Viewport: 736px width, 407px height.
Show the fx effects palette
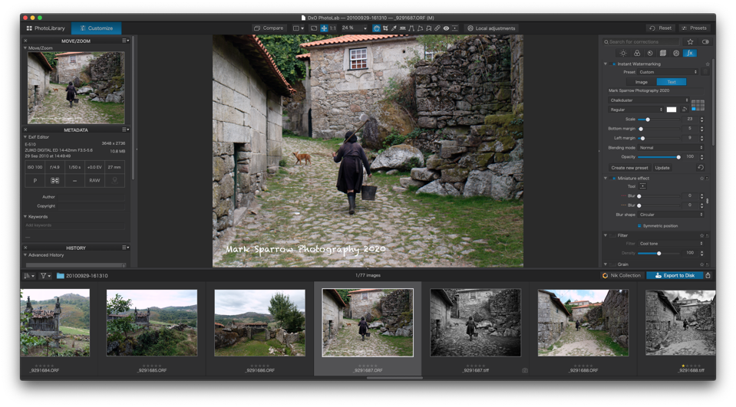click(689, 53)
